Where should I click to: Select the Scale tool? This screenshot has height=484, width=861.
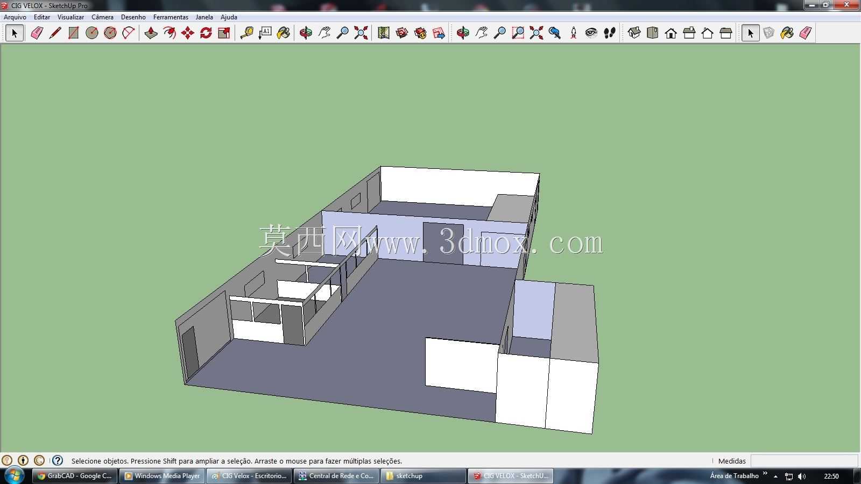tap(224, 33)
